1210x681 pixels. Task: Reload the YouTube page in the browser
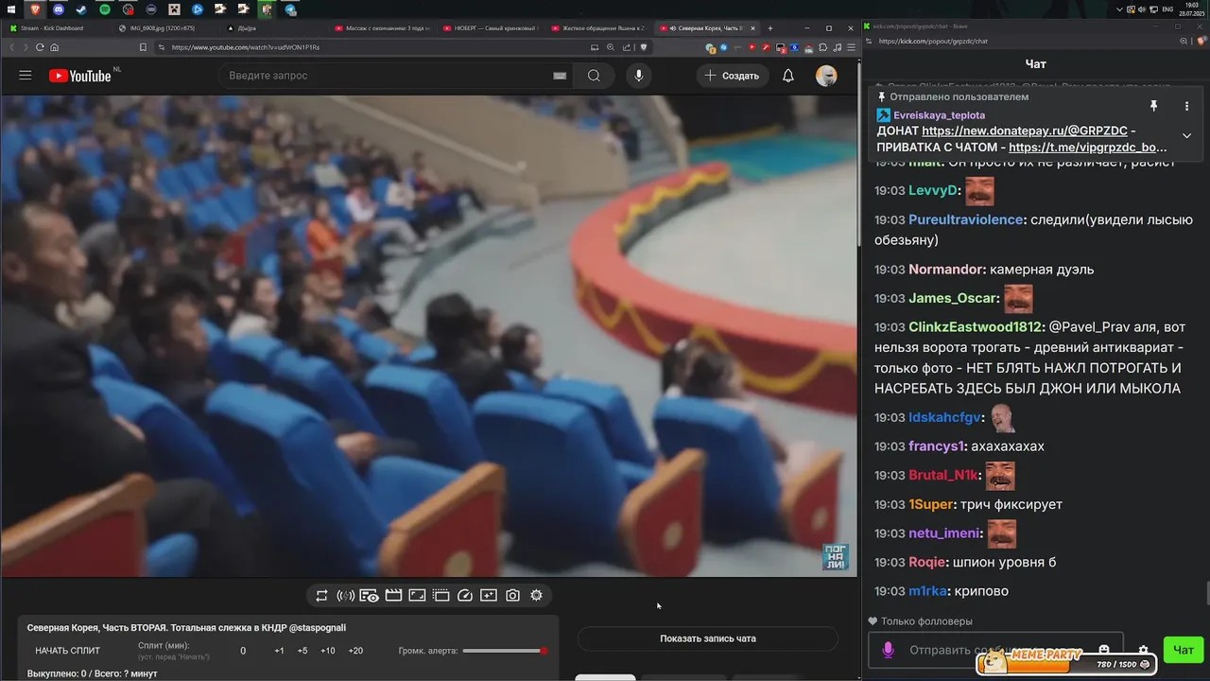[x=38, y=47]
